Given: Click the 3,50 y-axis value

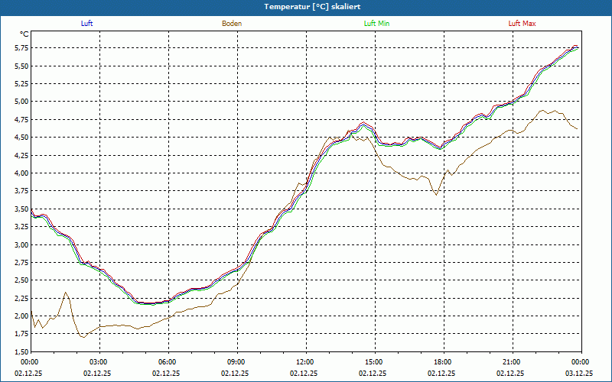Looking at the screenshot, I should tap(21, 209).
